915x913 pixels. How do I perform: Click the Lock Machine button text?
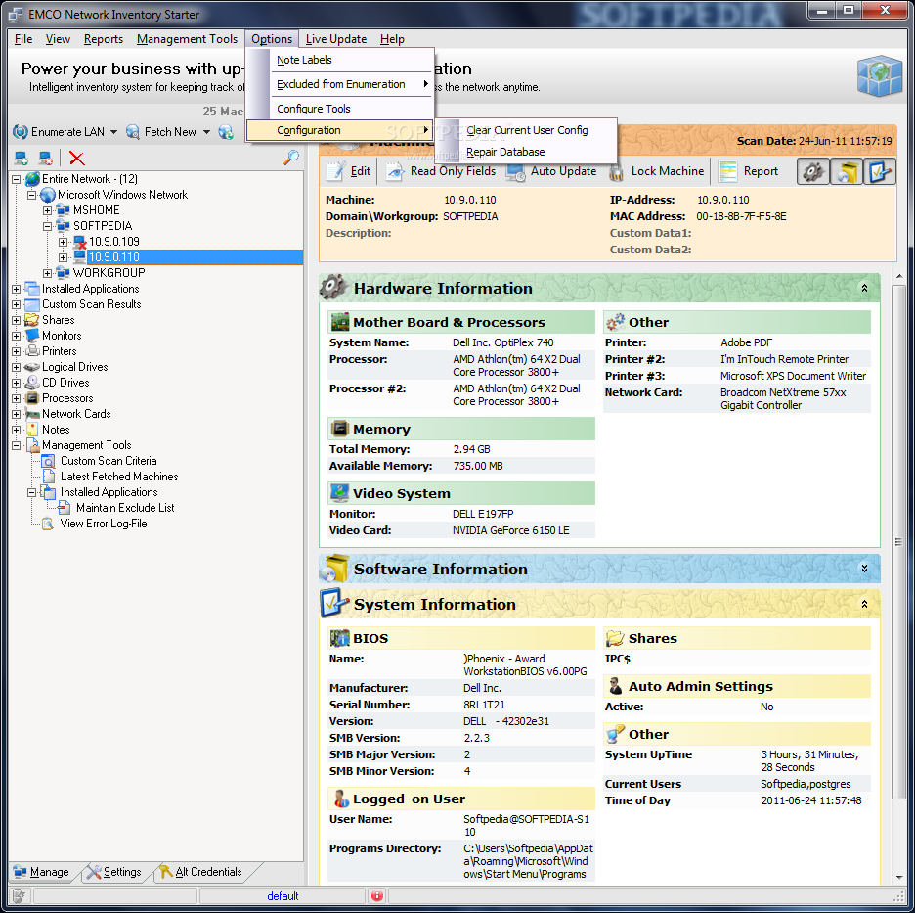(x=667, y=171)
